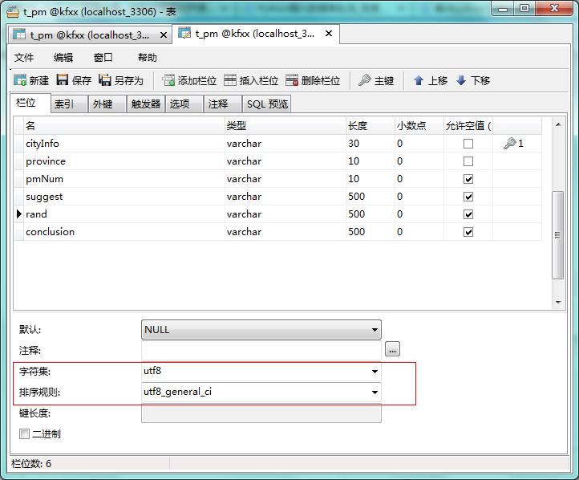Viewport: 579px width, 480px height.
Task: Uncheck allow-null for conclusion
Action: point(468,232)
